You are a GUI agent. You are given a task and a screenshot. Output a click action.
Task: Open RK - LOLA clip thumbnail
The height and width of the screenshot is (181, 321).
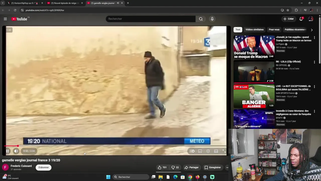tap(254, 72)
